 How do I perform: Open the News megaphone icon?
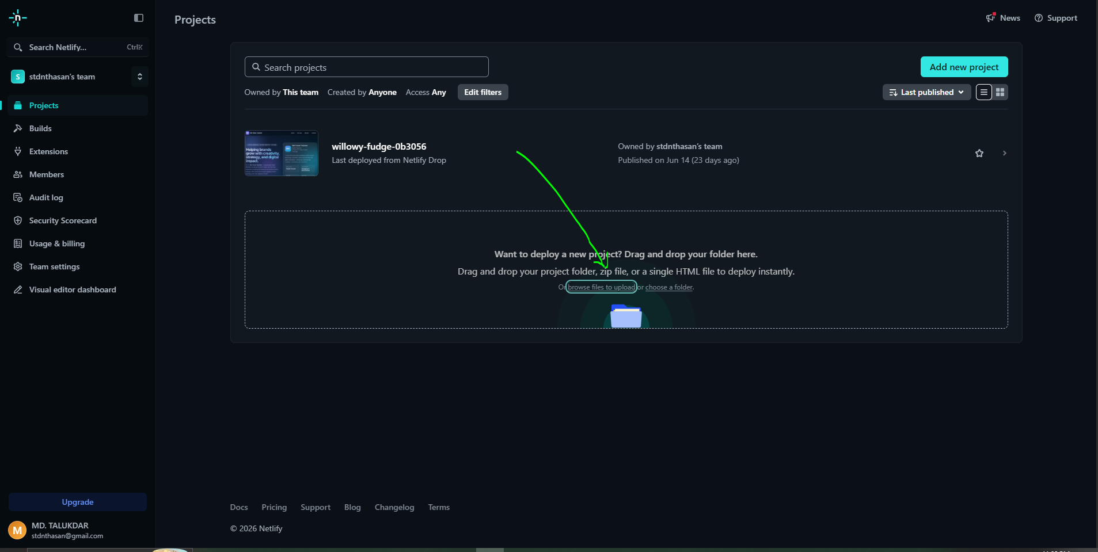pos(990,18)
